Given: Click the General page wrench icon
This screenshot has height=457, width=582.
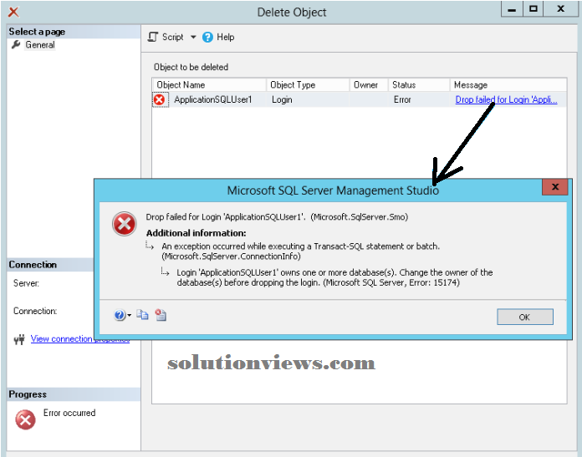Looking at the screenshot, I should click(x=16, y=44).
